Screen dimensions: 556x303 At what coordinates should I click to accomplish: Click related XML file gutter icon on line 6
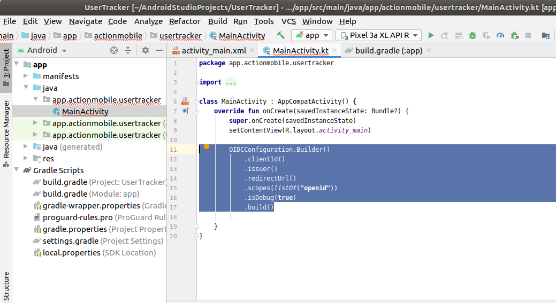tap(185, 102)
